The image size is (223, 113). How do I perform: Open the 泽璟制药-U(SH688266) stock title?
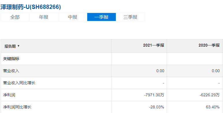(31, 7)
